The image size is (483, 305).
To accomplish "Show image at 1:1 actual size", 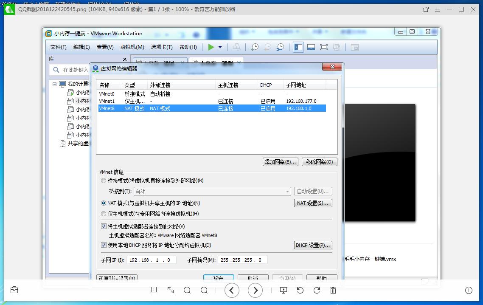I will (x=154, y=290).
